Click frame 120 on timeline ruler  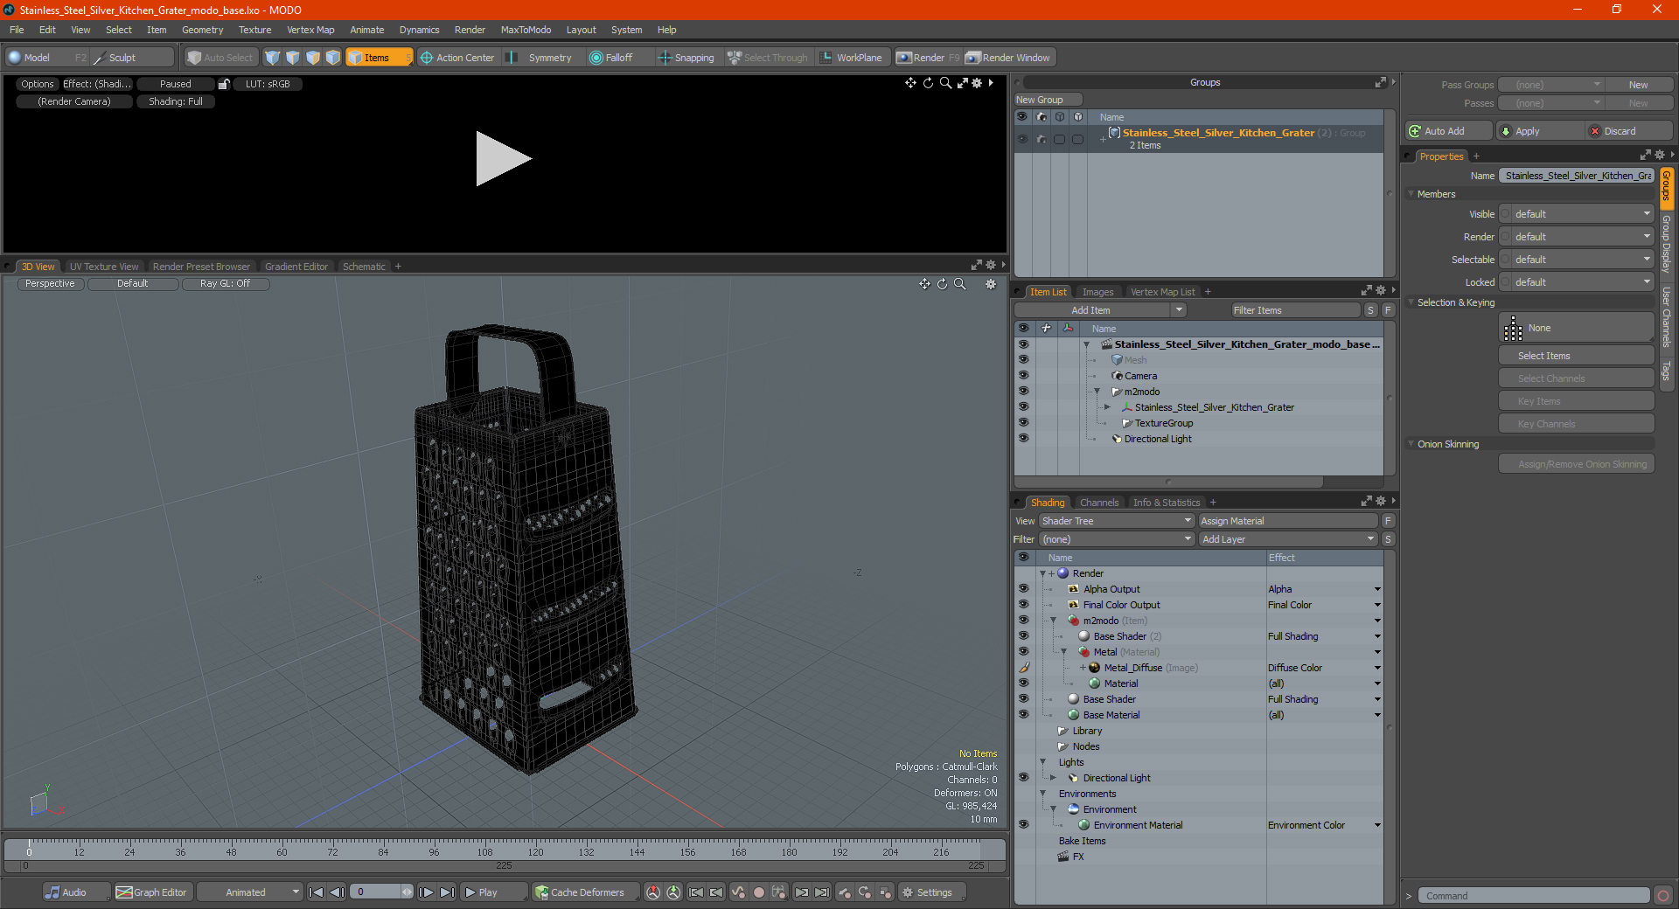point(535,850)
